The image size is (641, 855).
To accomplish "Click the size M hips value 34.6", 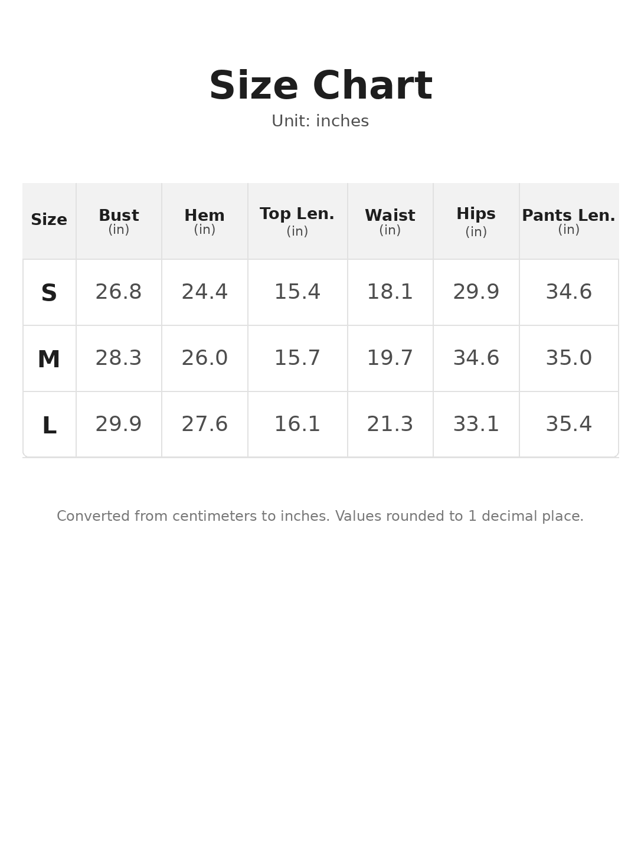I will coord(476,358).
